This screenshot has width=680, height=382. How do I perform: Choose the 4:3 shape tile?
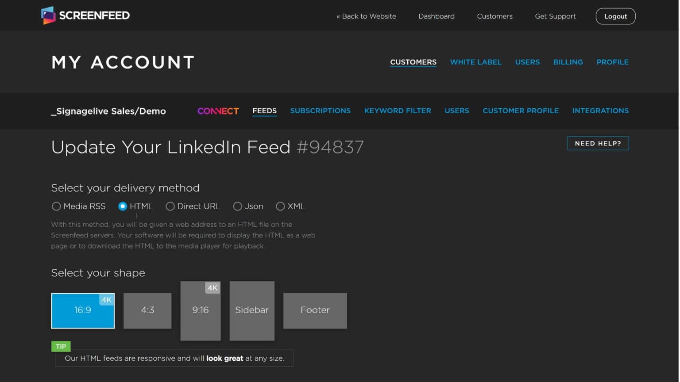(147, 310)
